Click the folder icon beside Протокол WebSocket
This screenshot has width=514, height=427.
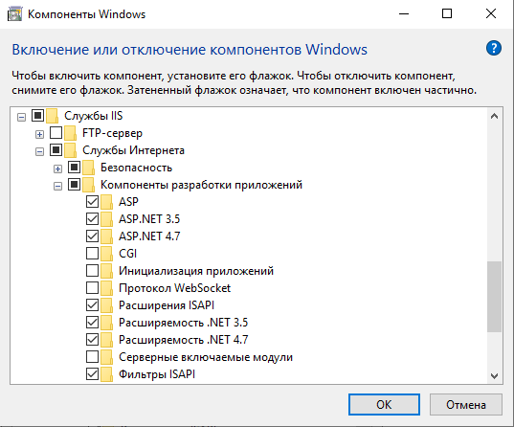pyautogui.click(x=106, y=288)
